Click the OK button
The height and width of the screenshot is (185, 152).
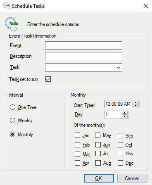tap(99, 178)
